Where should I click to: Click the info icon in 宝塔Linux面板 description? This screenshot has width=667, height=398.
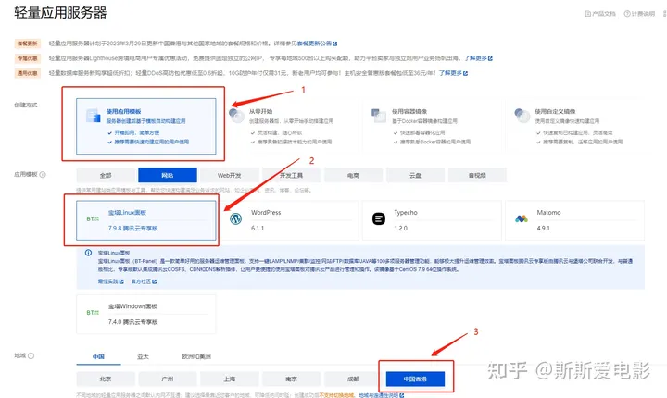coord(88,253)
